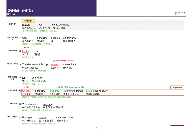This screenshot has width=193, height=136.
Task: Click the word 'this.' in sentence 10
Action: pyautogui.click(x=36, y=51)
